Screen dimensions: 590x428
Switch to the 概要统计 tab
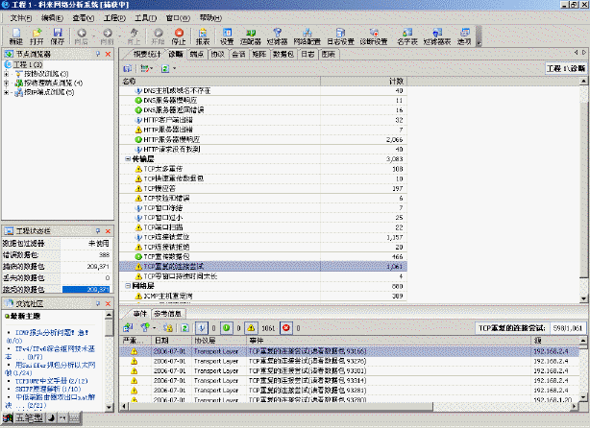[146, 54]
